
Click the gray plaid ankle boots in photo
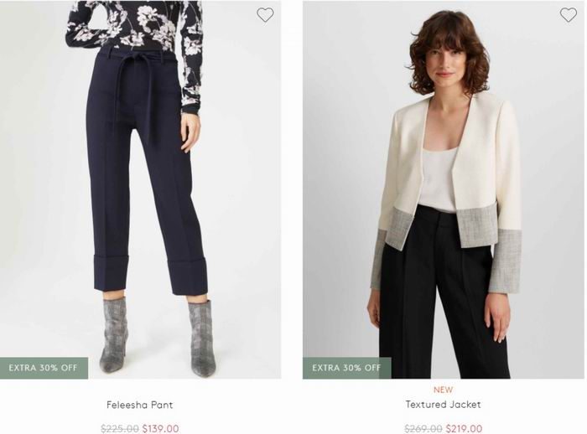tap(158, 337)
